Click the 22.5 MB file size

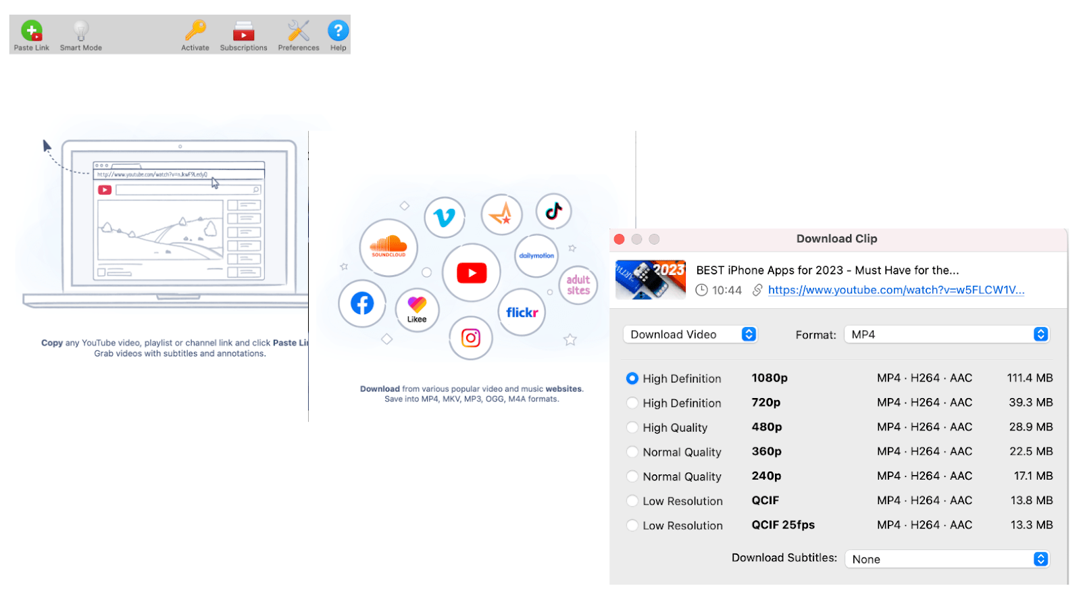(1031, 451)
